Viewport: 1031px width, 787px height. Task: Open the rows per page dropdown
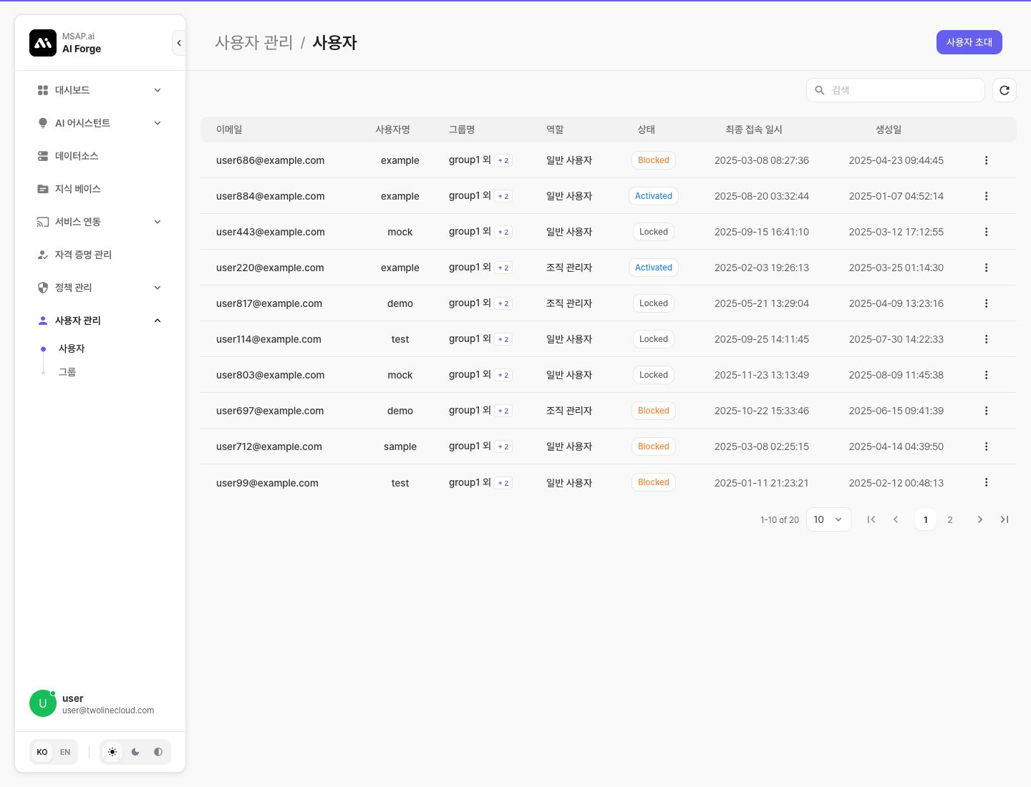pyautogui.click(x=829, y=519)
